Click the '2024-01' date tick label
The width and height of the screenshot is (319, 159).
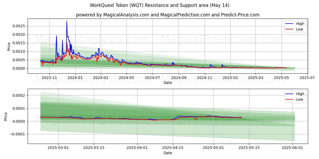click(75, 78)
